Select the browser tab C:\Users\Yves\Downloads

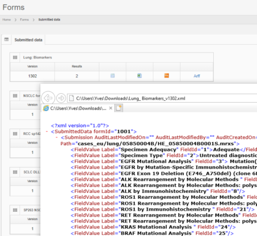click(78, 109)
